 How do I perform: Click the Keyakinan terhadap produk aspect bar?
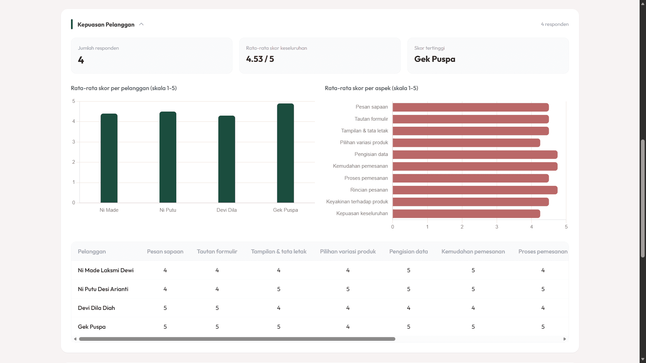[471, 202]
